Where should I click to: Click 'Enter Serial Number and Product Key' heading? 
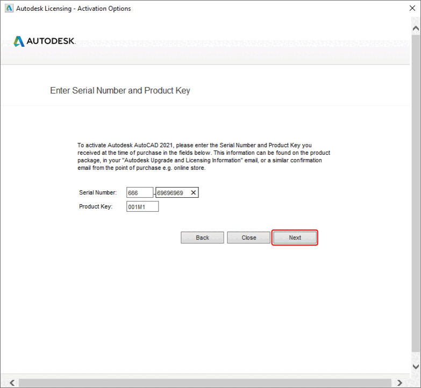point(120,91)
